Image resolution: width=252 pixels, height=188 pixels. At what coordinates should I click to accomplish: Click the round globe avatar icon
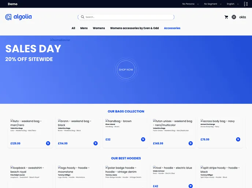click(234, 17)
